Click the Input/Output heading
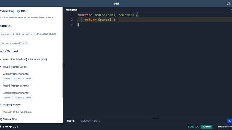This screenshot has width=232, height=130. click(9, 51)
